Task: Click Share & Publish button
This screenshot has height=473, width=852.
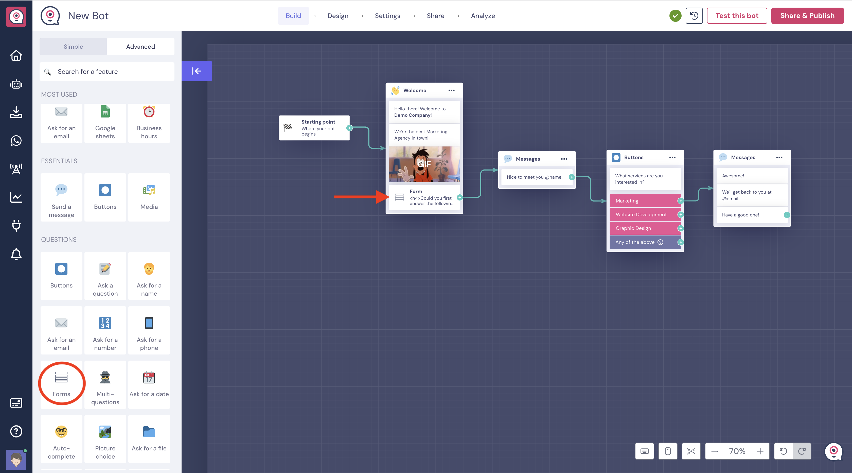Action: pos(807,15)
